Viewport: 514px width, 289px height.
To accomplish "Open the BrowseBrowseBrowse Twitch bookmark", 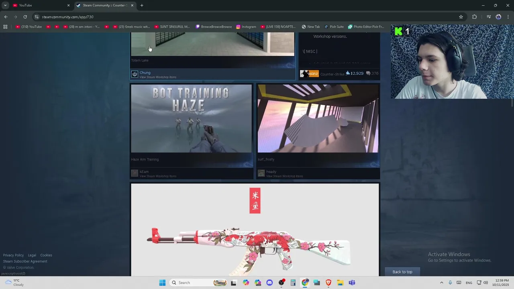I will point(214,27).
